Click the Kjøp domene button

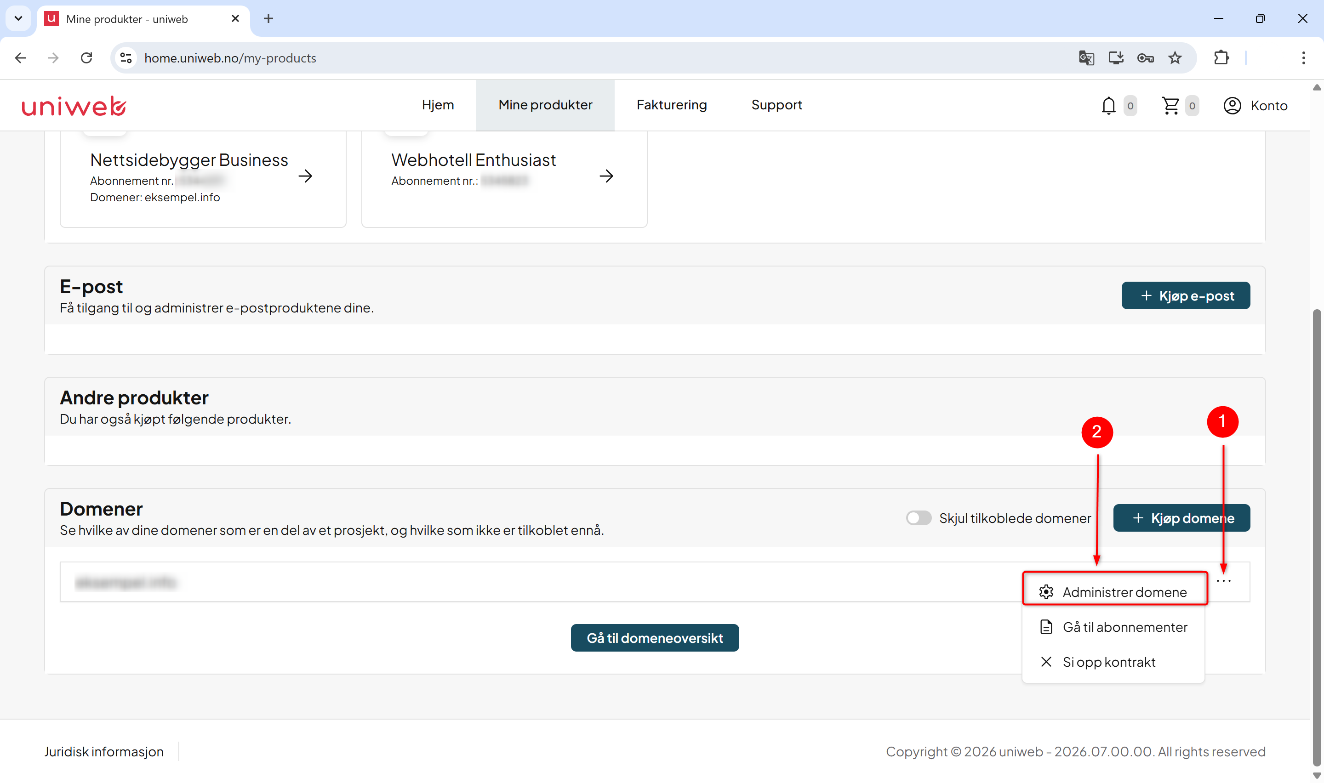(1181, 518)
